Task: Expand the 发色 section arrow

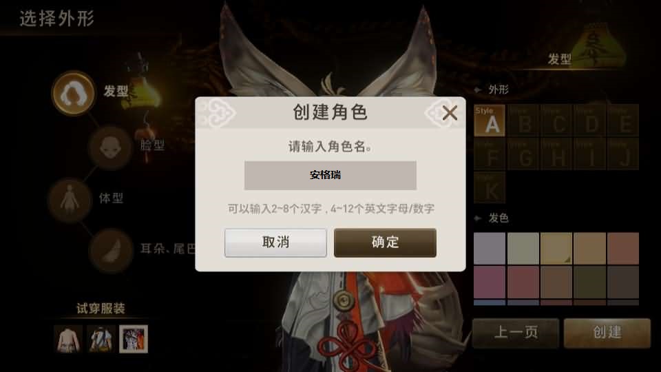Action: tap(478, 218)
